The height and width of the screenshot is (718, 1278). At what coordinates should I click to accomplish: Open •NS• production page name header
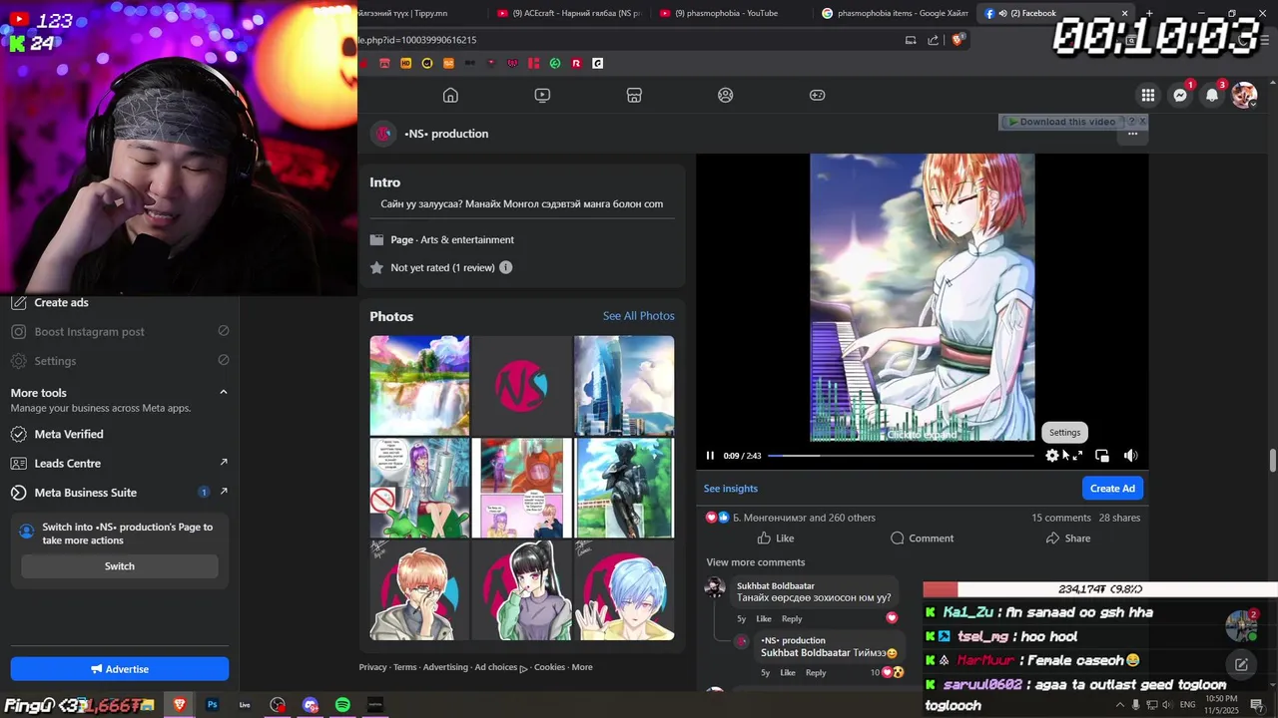point(446,134)
